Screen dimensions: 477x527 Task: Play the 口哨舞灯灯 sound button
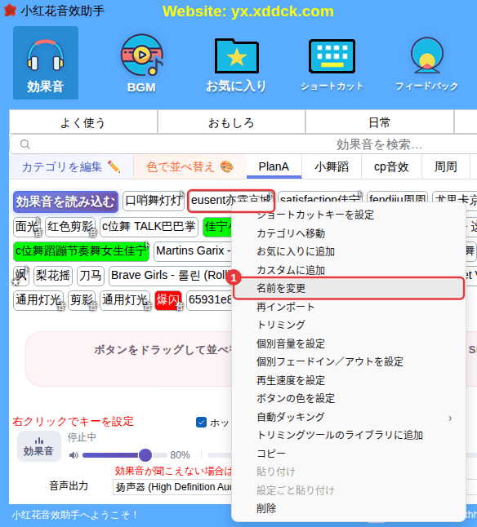154,201
